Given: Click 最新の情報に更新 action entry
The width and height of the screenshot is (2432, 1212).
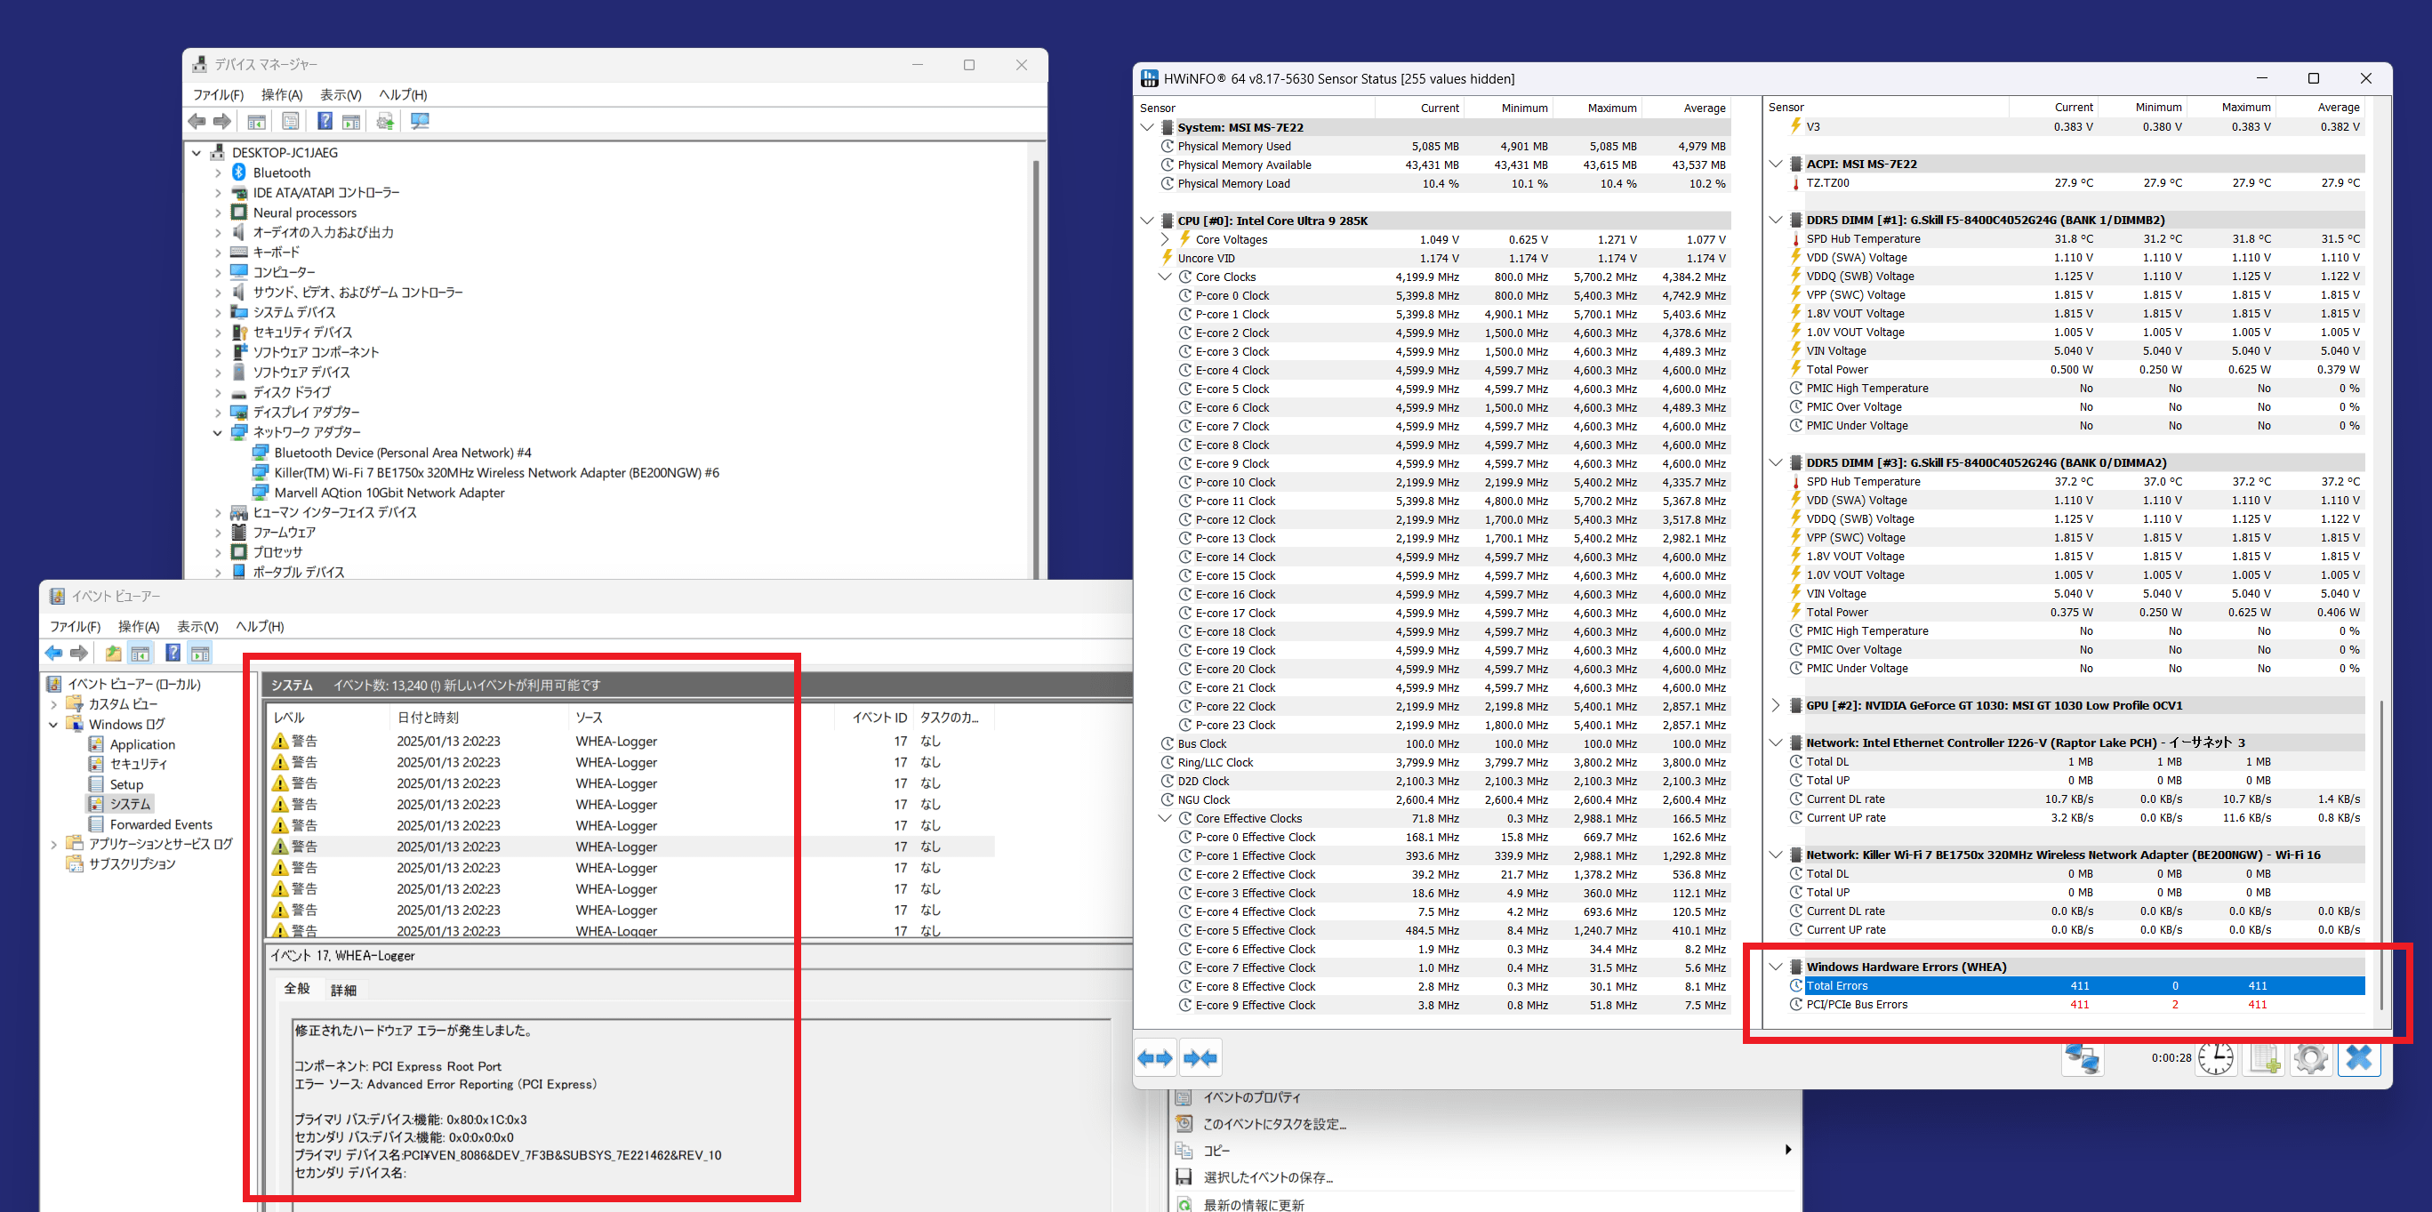Looking at the screenshot, I should [x=1254, y=1205].
